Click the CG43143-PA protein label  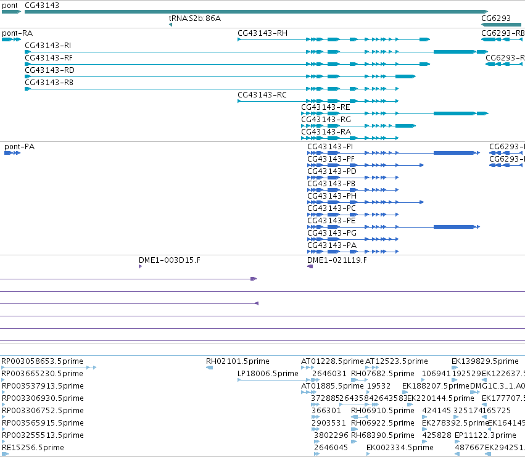tap(332, 245)
